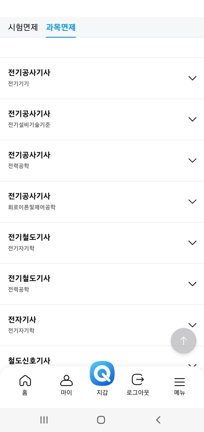Select the 과목면제 tab
This screenshot has width=204, height=432.
click(x=61, y=27)
